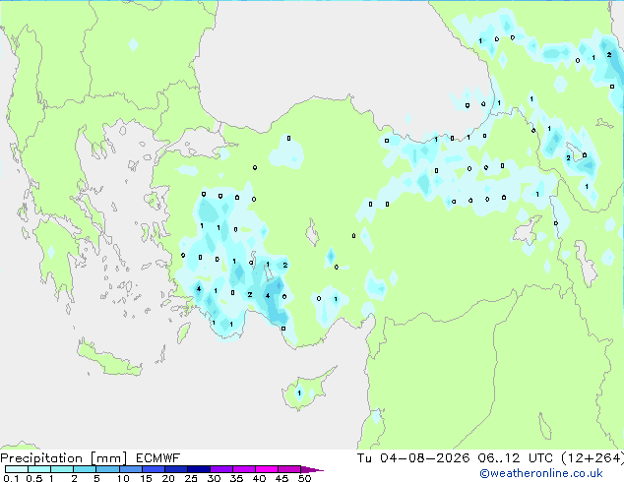The image size is (624, 482).
Task: Click the legend label '25'
Action: click(x=191, y=478)
